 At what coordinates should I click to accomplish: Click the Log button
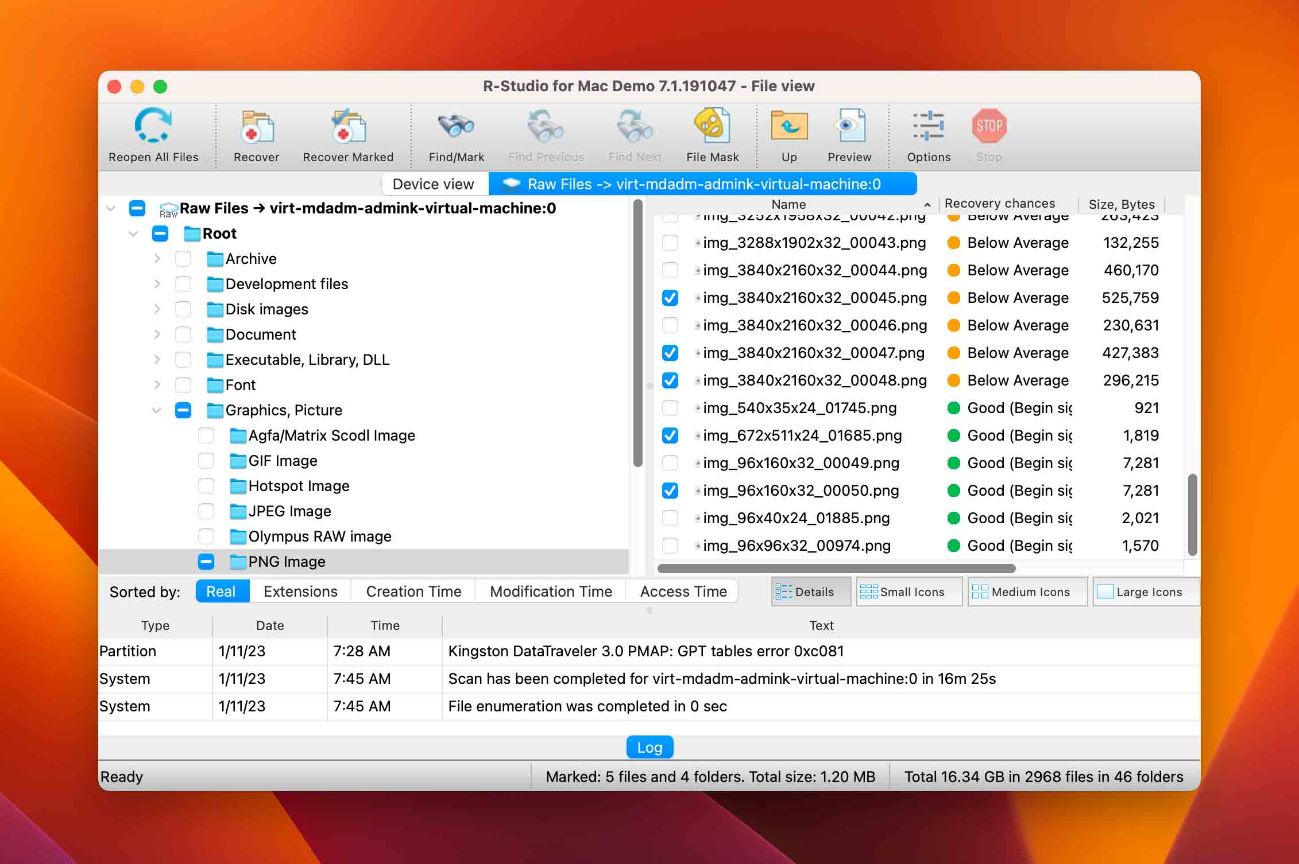click(649, 748)
